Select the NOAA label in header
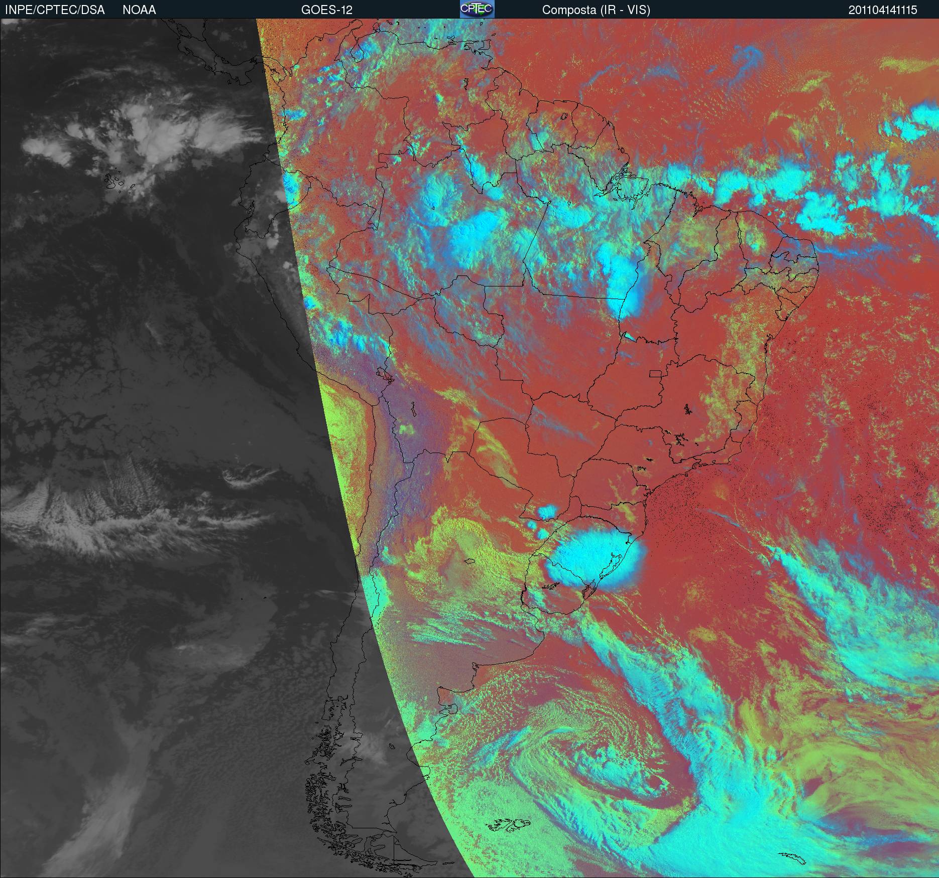 [139, 10]
